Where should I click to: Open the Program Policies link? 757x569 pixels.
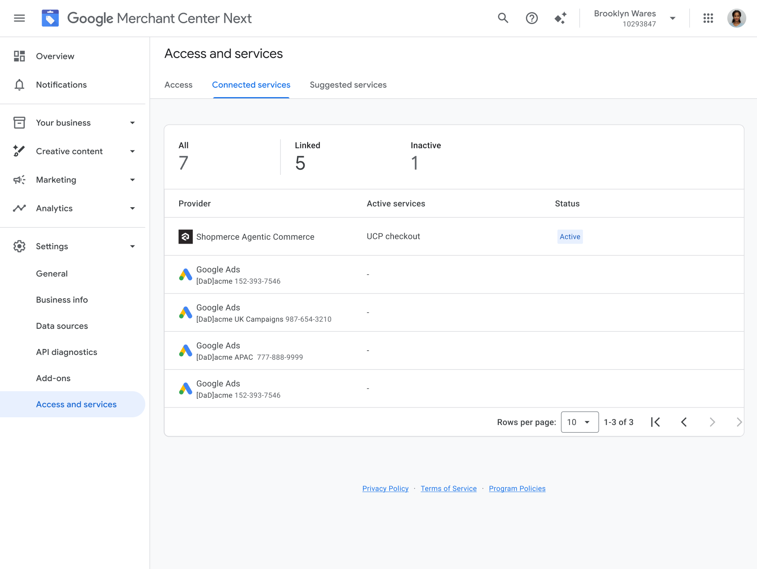(517, 489)
